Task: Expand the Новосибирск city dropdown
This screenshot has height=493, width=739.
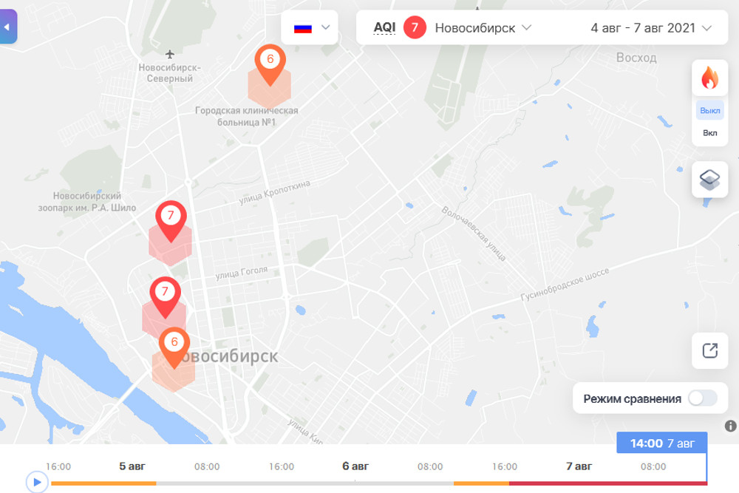Action: [483, 28]
